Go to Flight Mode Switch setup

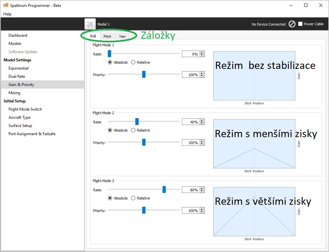pos(25,109)
